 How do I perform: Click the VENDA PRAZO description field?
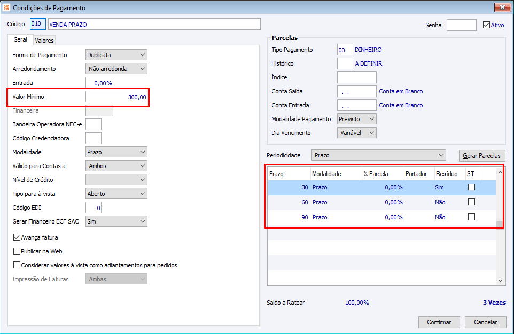(x=154, y=24)
